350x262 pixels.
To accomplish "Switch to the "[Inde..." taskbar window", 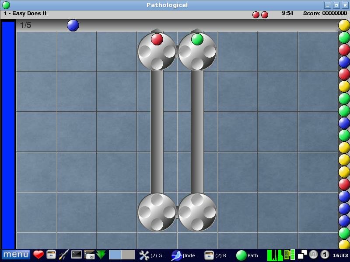I will pyautogui.click(x=185, y=255).
